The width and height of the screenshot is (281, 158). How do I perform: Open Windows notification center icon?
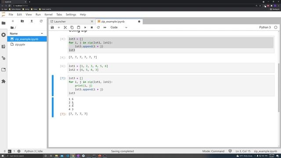pyautogui.click(x=277, y=156)
